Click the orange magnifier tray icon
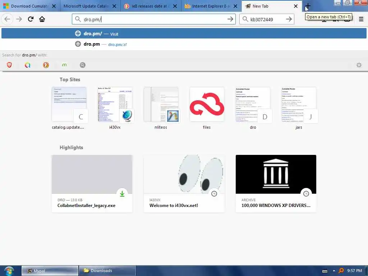This screenshot has width=368, height=276. tap(341, 271)
